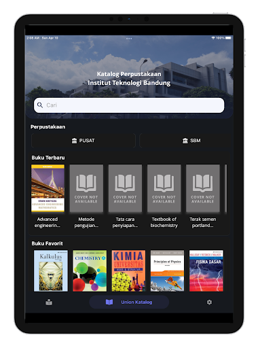The image size is (258, 348).
Task: Open the PUSAT library button
Action: pyautogui.click(x=84, y=141)
